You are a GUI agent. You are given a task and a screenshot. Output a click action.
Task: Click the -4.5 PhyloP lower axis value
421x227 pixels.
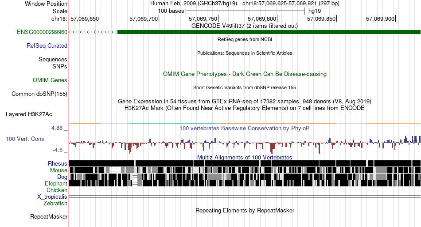click(x=58, y=150)
